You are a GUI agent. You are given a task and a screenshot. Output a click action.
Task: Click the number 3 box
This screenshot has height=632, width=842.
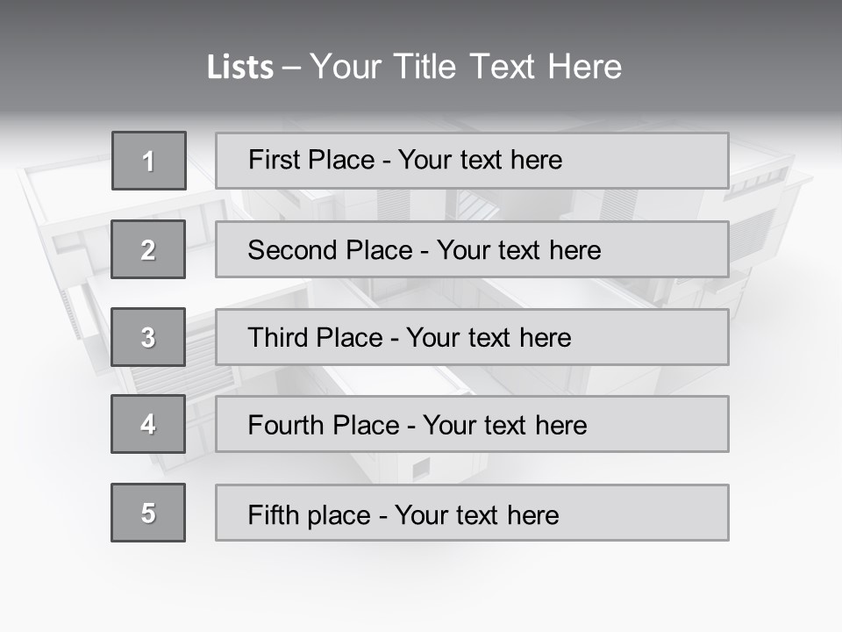click(148, 337)
